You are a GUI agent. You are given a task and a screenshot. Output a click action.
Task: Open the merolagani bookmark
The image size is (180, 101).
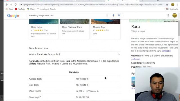(x=46, y=9)
